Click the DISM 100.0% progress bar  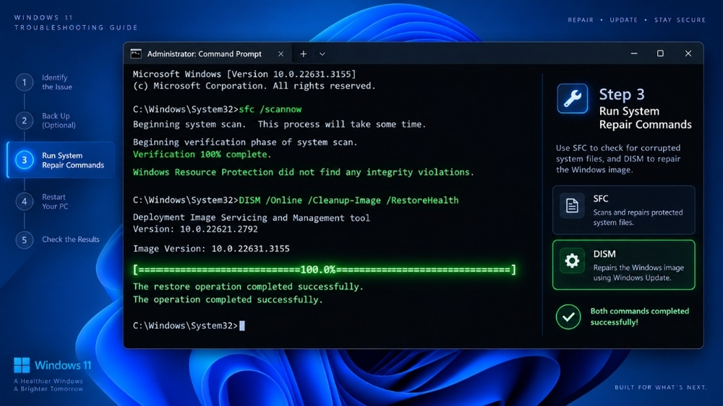coord(325,269)
